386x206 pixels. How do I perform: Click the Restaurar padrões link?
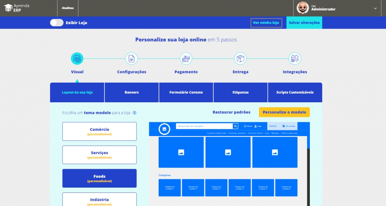coord(231,112)
